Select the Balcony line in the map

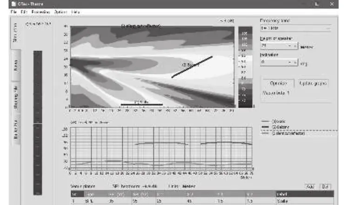192,67
